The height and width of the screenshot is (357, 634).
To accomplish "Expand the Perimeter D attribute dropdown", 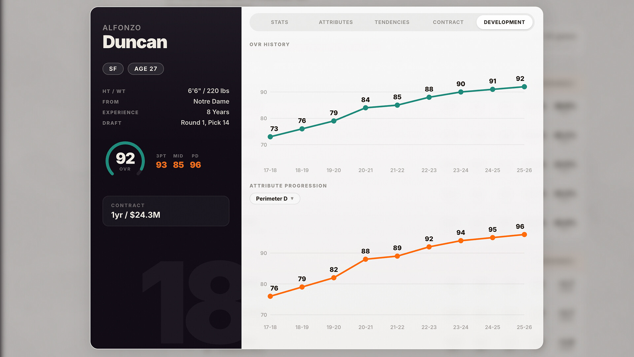I will coord(271,199).
